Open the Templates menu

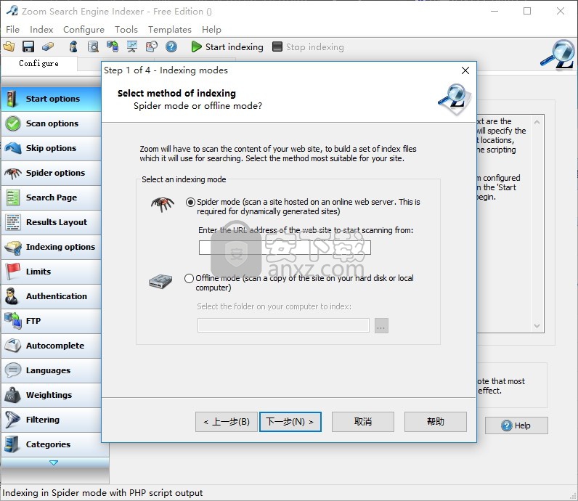click(170, 30)
